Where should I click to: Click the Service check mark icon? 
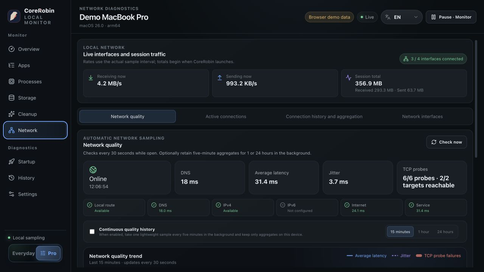tap(411, 205)
